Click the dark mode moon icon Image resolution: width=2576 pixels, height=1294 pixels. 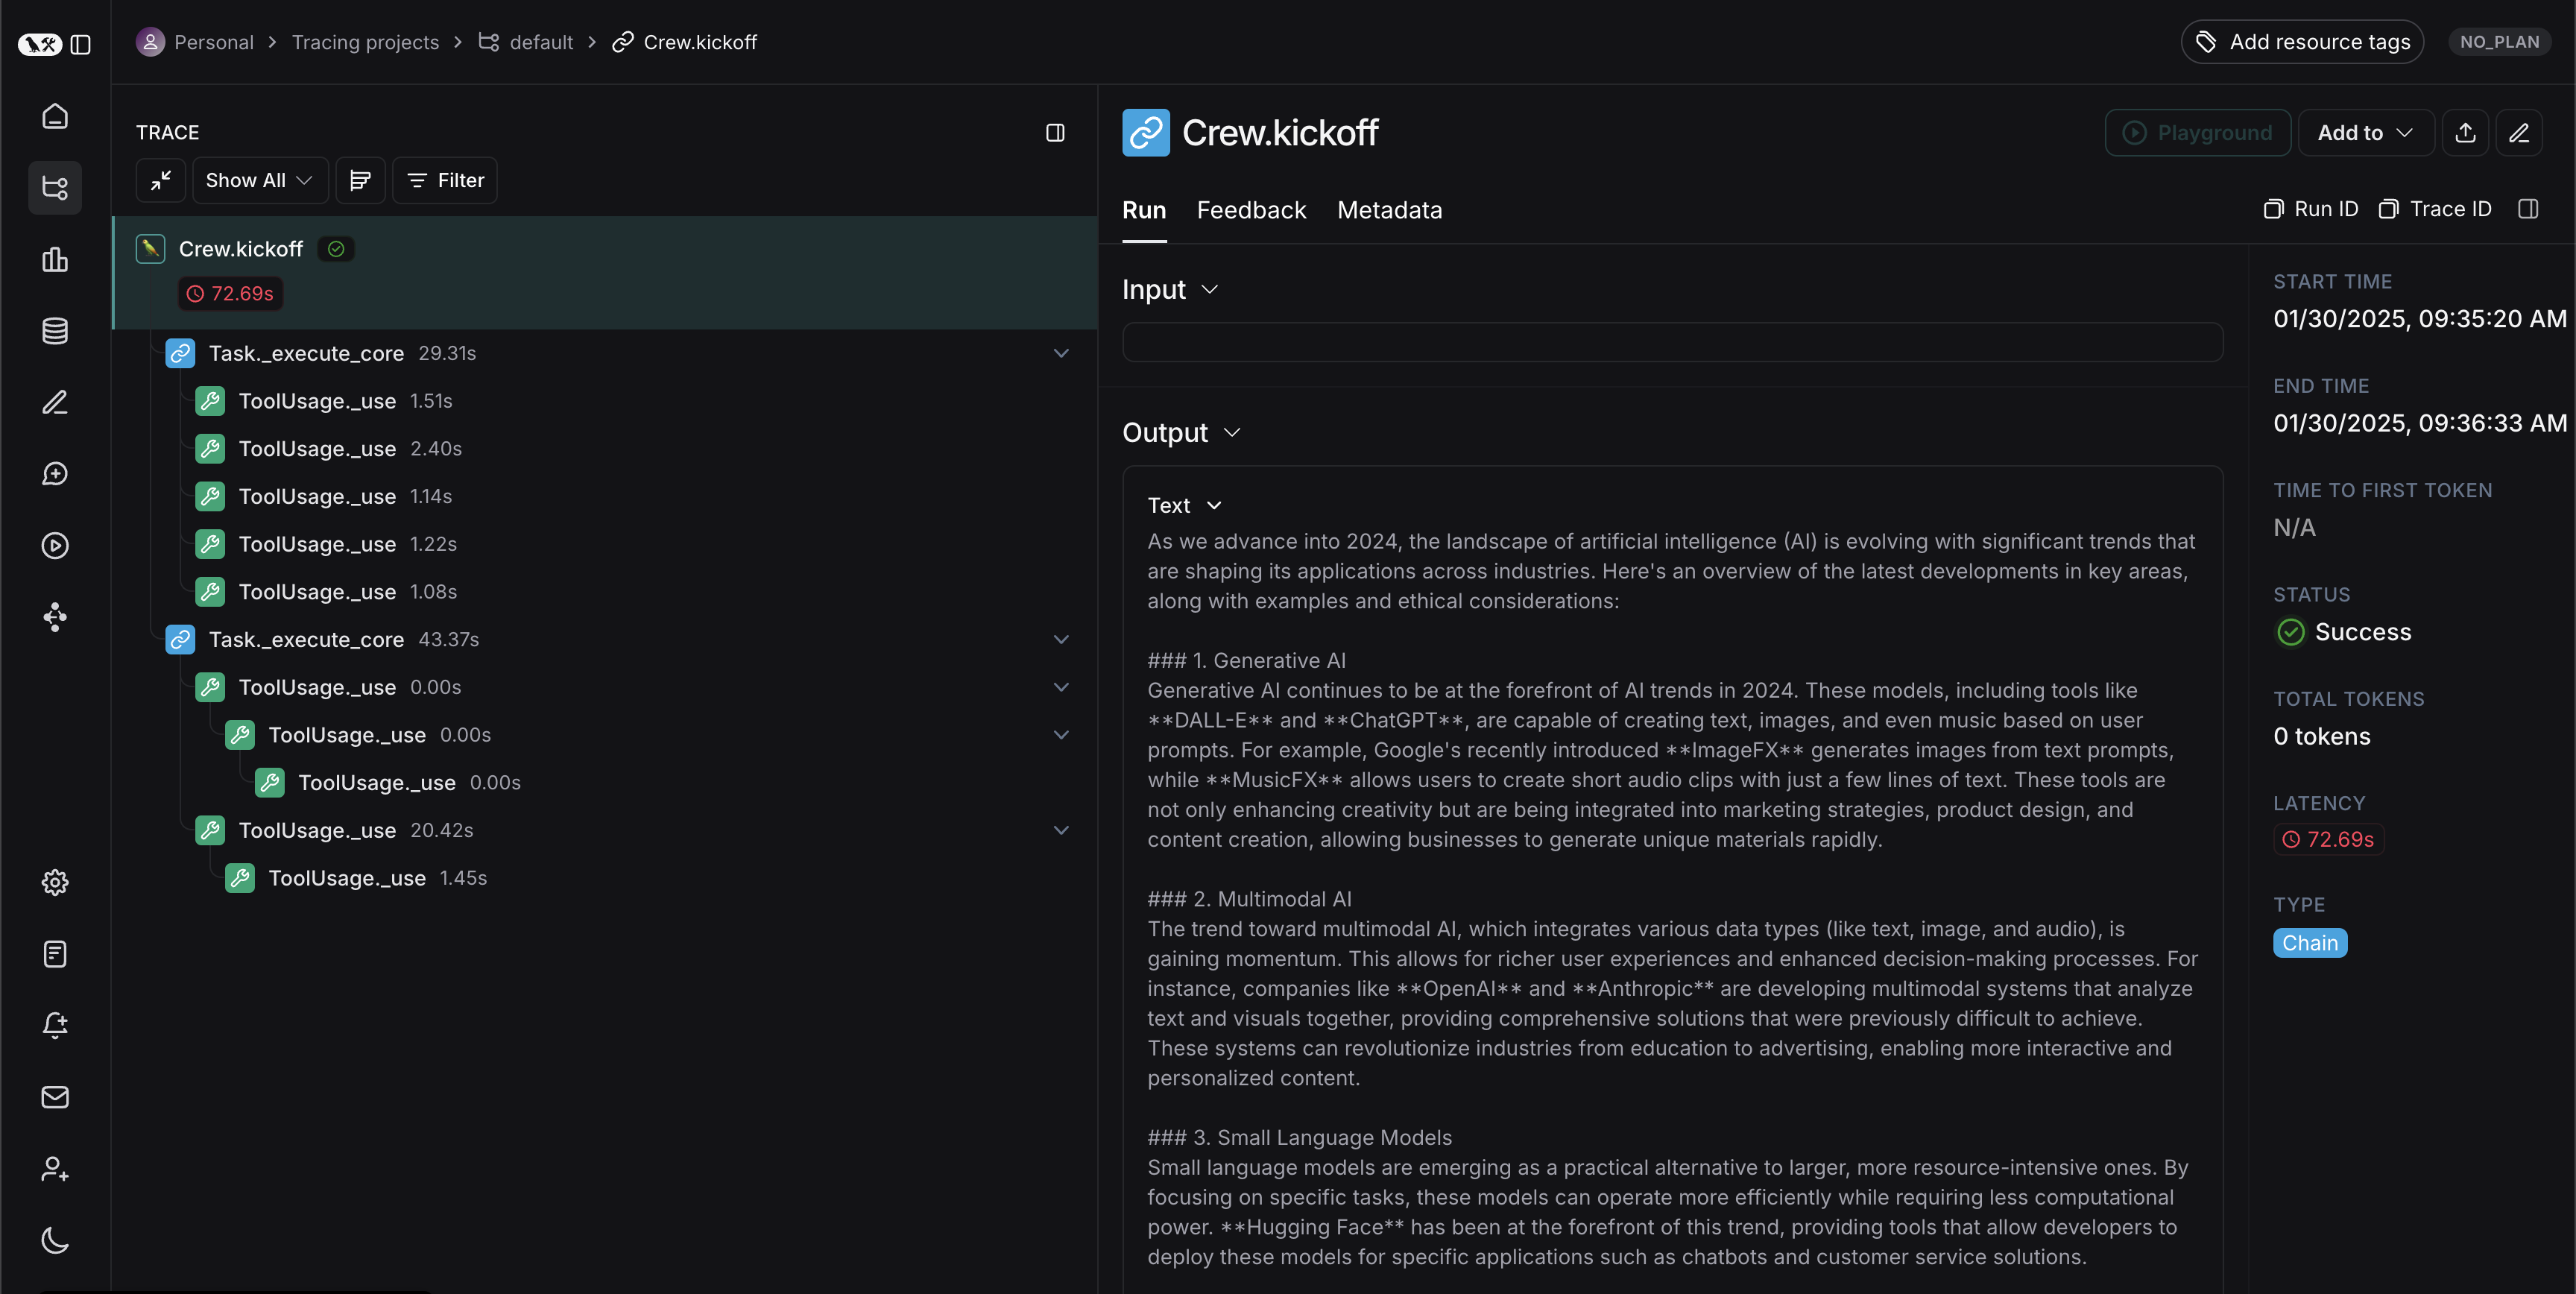[x=55, y=1240]
